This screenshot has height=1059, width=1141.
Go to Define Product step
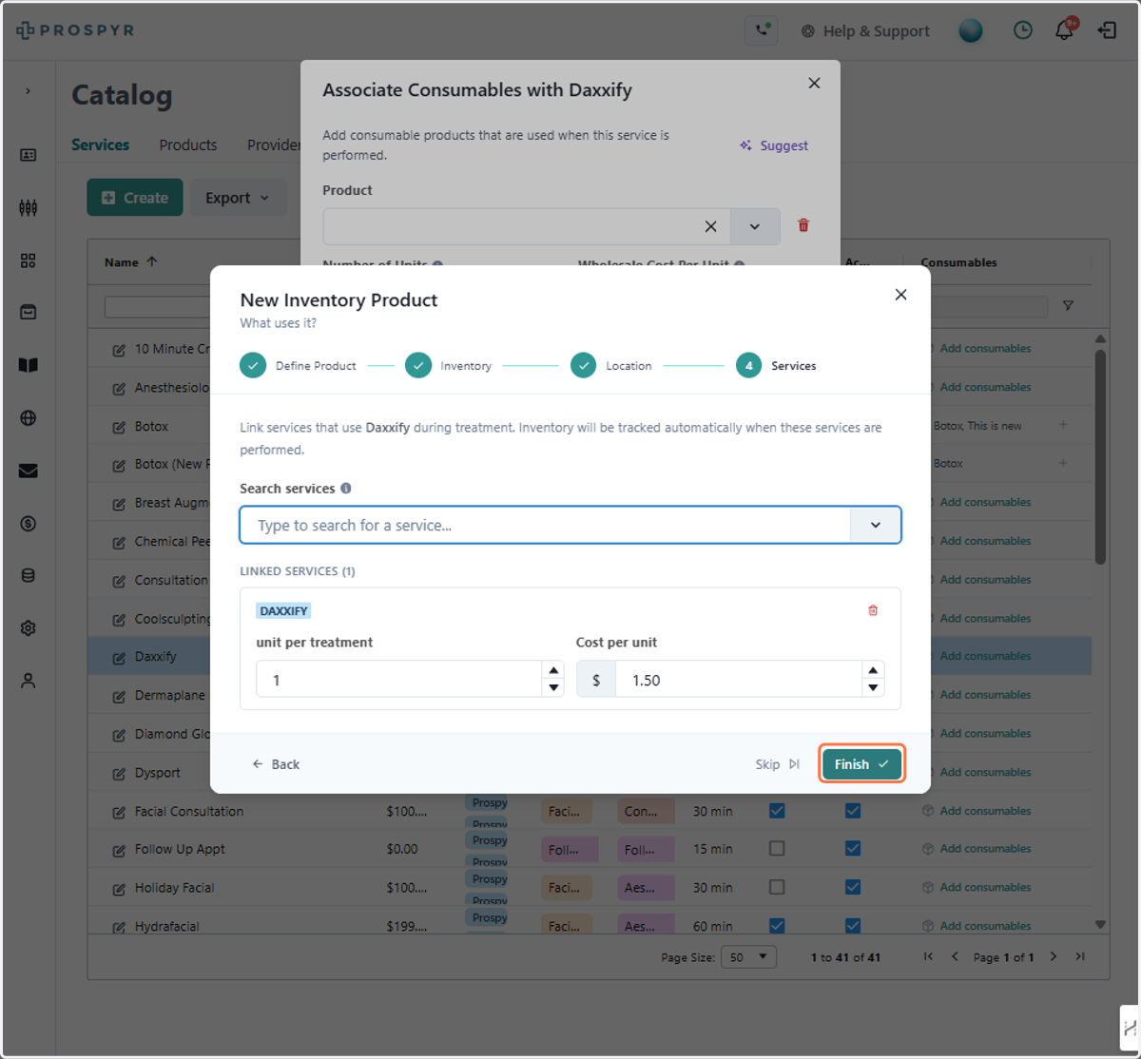coord(298,365)
